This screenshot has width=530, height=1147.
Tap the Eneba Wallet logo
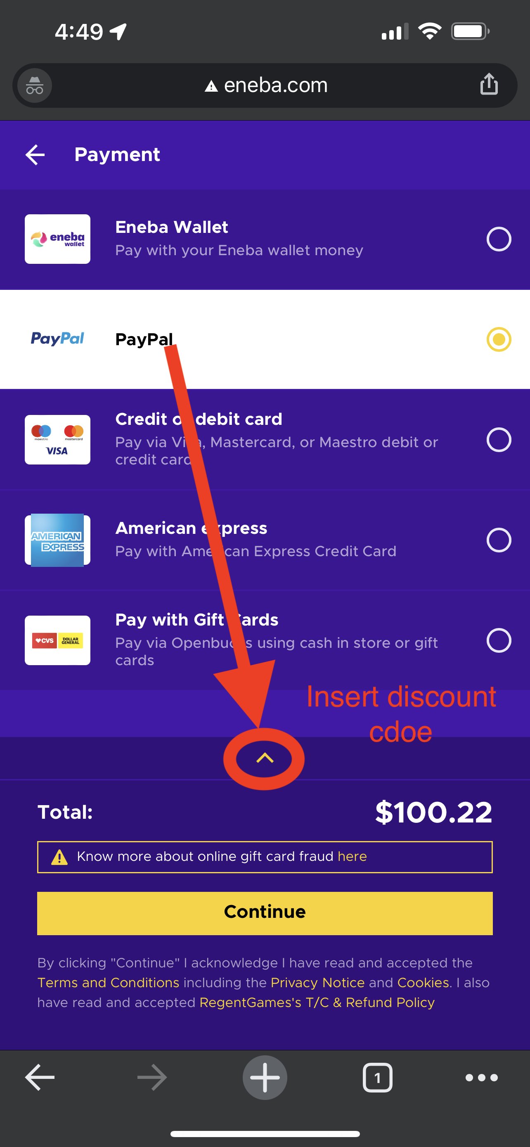tap(57, 239)
